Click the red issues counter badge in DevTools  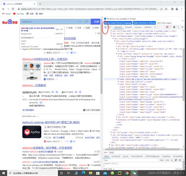(168, 27)
